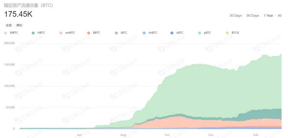Click the imBTC legend dot icon
Screen dimensions: 288x138
coord(144,33)
